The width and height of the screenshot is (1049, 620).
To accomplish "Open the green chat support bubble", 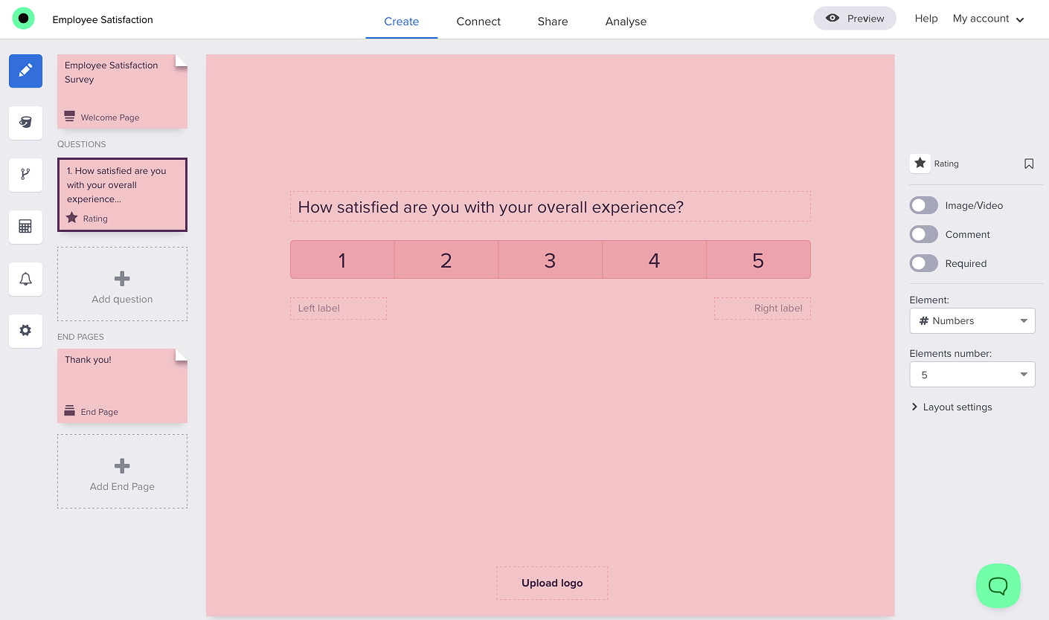I will coord(998,586).
